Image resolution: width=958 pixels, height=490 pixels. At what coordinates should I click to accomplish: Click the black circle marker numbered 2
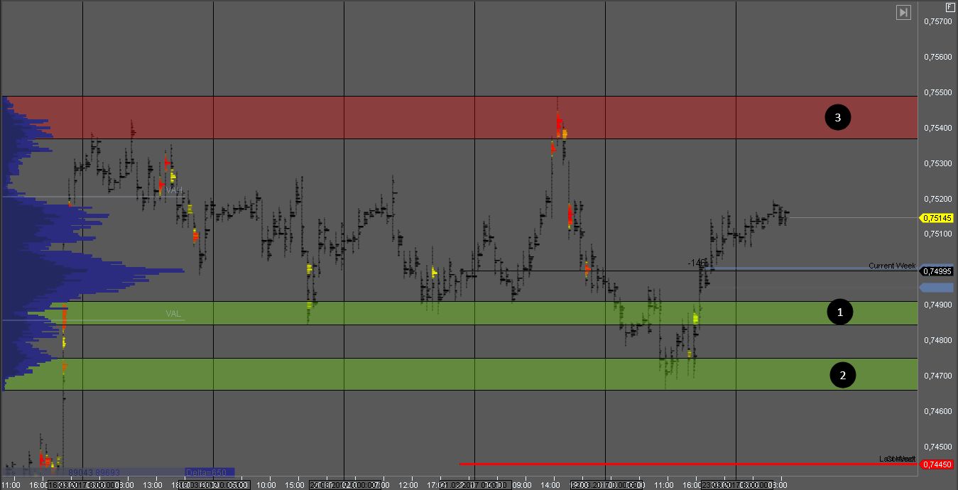coord(843,375)
